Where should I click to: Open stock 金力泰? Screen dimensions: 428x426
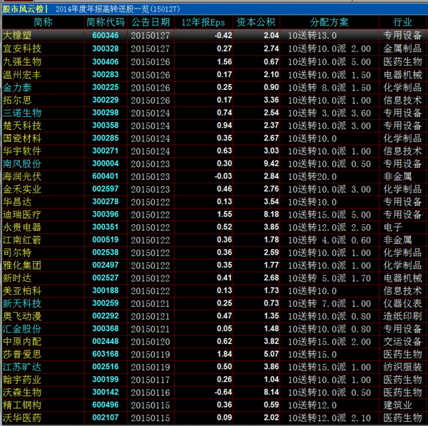point(17,87)
